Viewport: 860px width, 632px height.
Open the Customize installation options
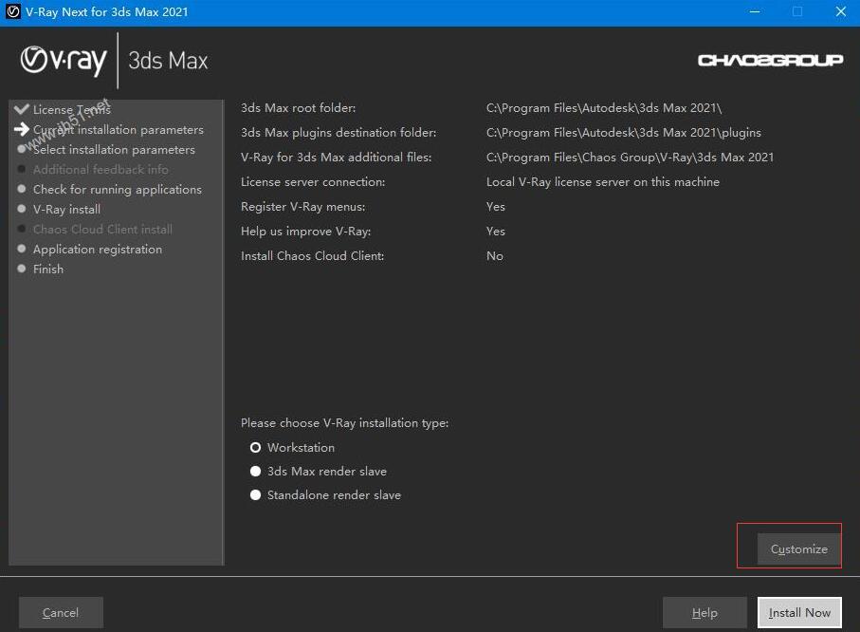[x=798, y=548]
